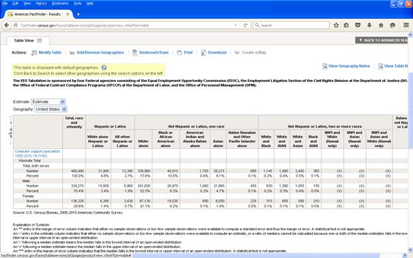Screen dimensions: 413x258
Task: Open the View menu
Action: pyautogui.click(x=27, y=3)
